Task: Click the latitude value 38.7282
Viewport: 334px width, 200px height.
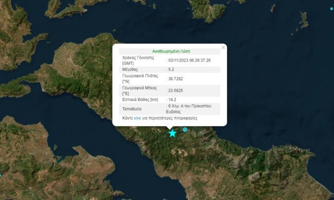Action: tap(176, 79)
